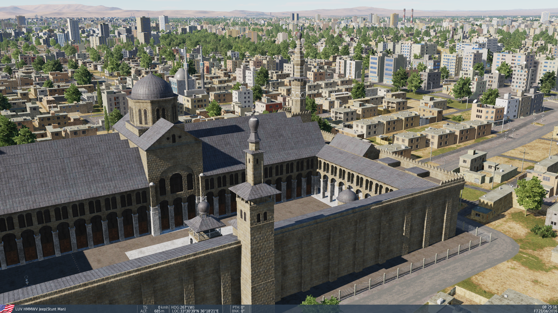
Task: Click the 'HDG:267°(W)' heading readout
Action: (183, 307)
